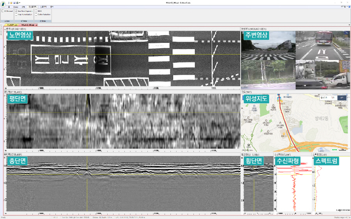Click the print icon in quick access toolbar

click(17, 3)
